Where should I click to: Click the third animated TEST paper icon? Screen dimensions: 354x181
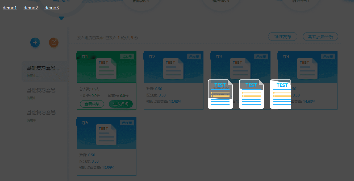pos(281,94)
